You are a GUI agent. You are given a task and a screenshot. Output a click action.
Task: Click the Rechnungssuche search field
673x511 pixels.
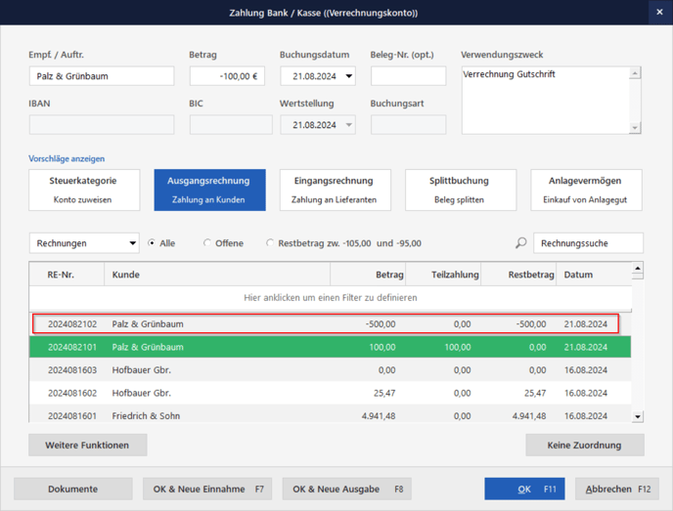(x=588, y=243)
